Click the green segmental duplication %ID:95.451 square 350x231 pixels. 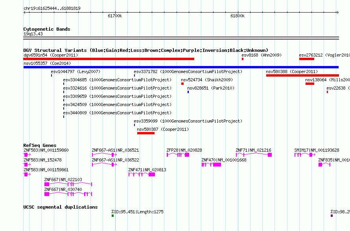coord(113,216)
